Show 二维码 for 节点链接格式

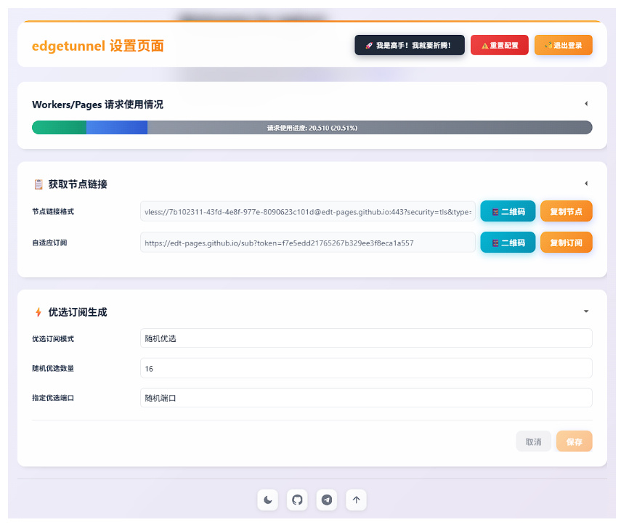click(508, 211)
